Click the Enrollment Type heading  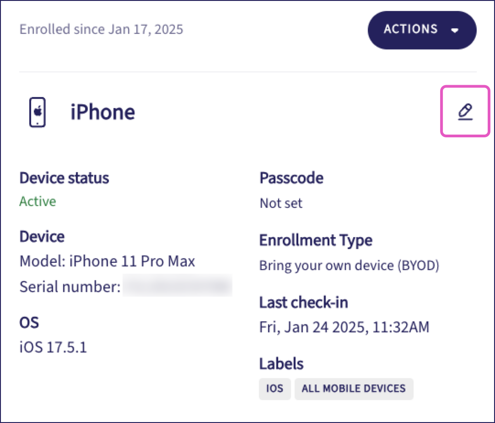(x=316, y=240)
